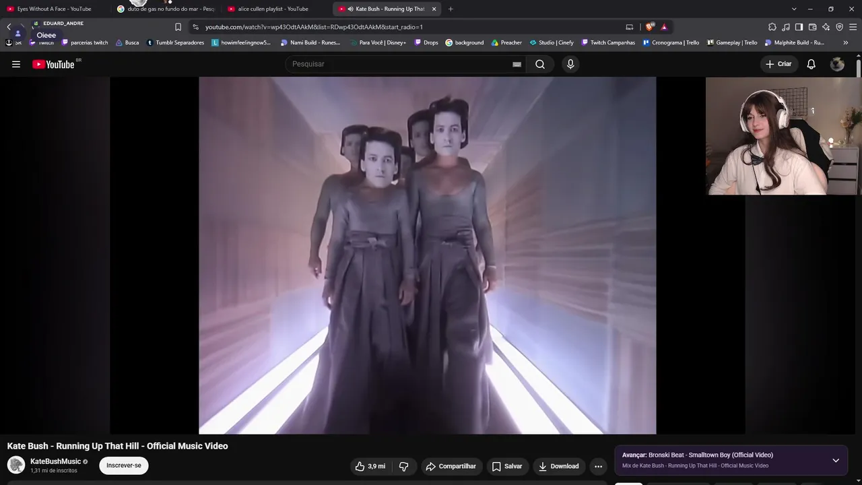
Task: Switch to duto de gas Google tab
Action: [x=166, y=9]
